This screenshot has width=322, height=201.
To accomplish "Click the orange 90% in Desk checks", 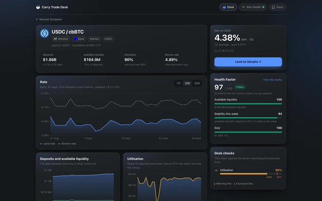I will point(278,170).
